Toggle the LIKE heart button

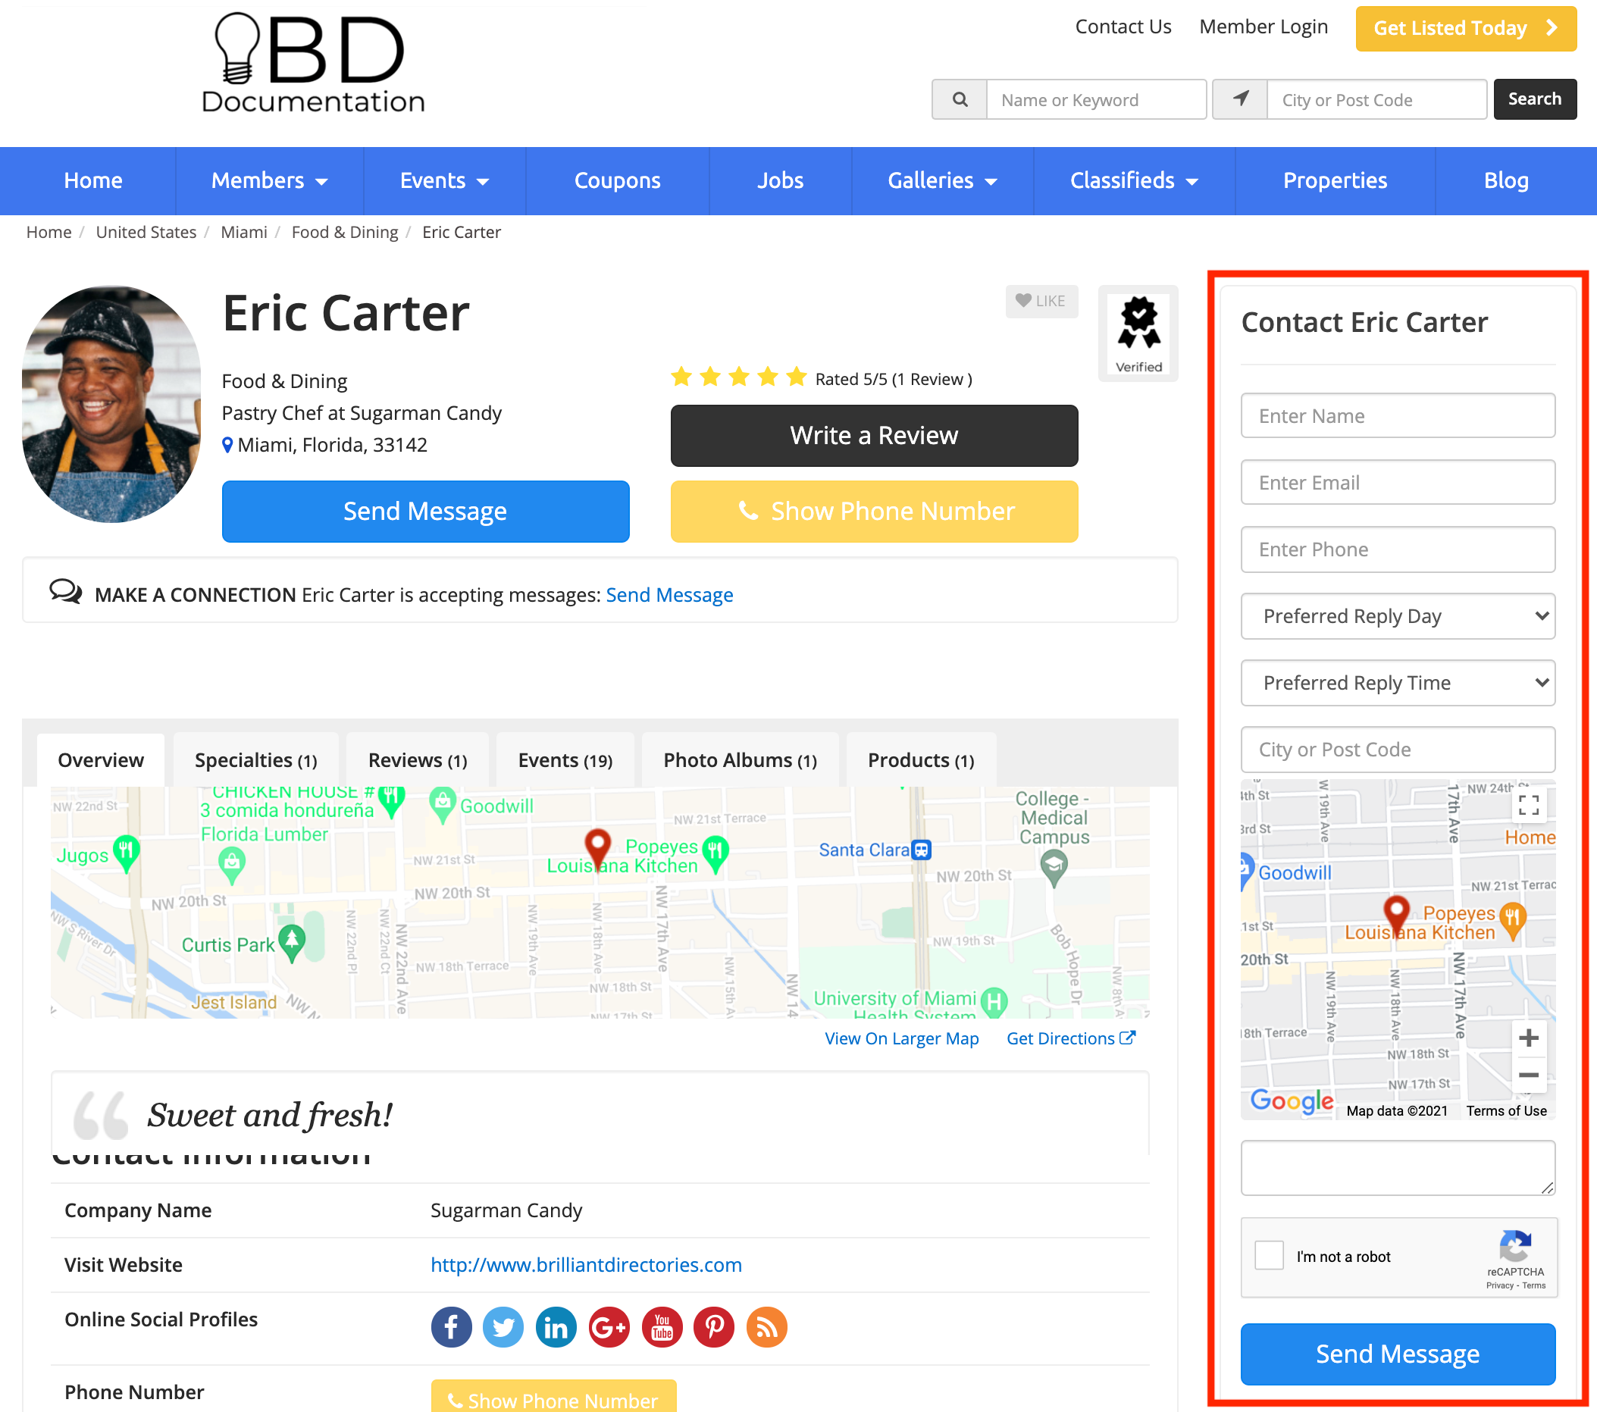1041,301
